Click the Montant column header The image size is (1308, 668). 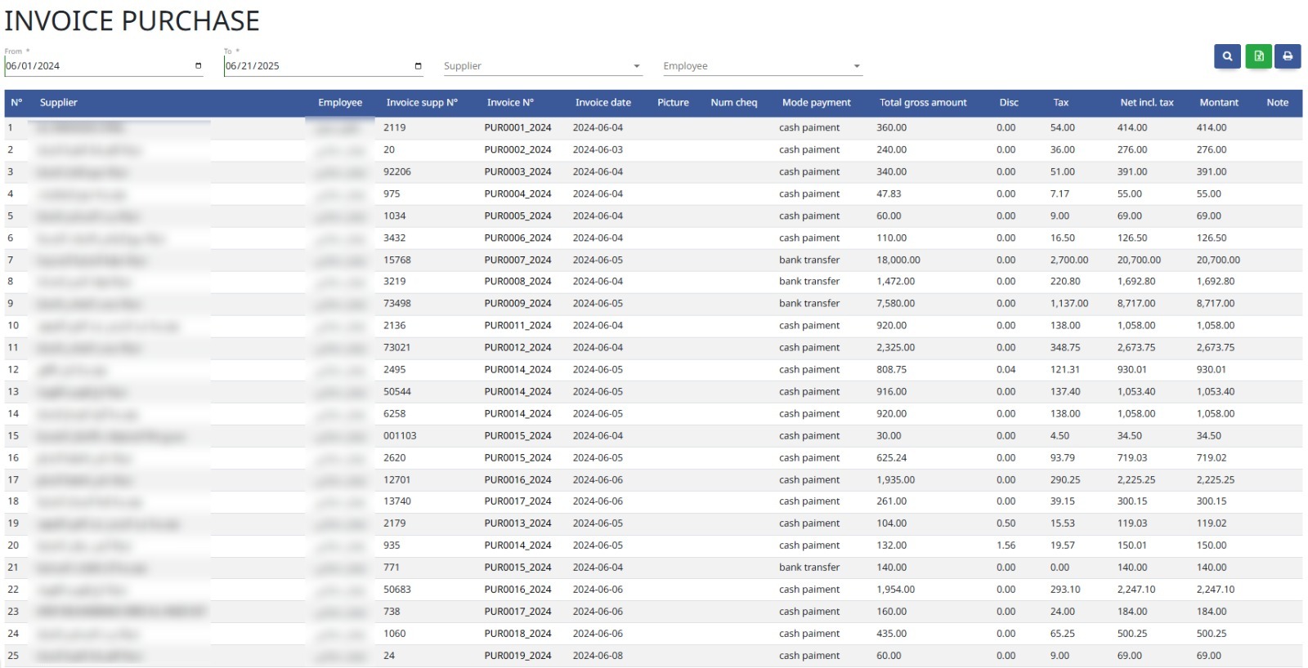pos(1219,103)
